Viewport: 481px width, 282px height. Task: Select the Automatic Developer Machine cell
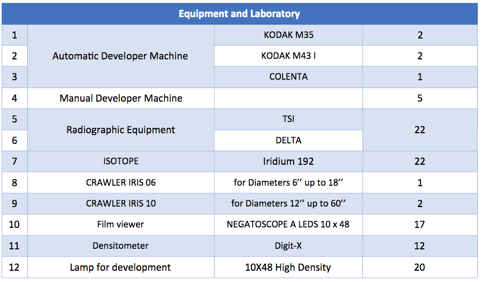[x=120, y=56]
